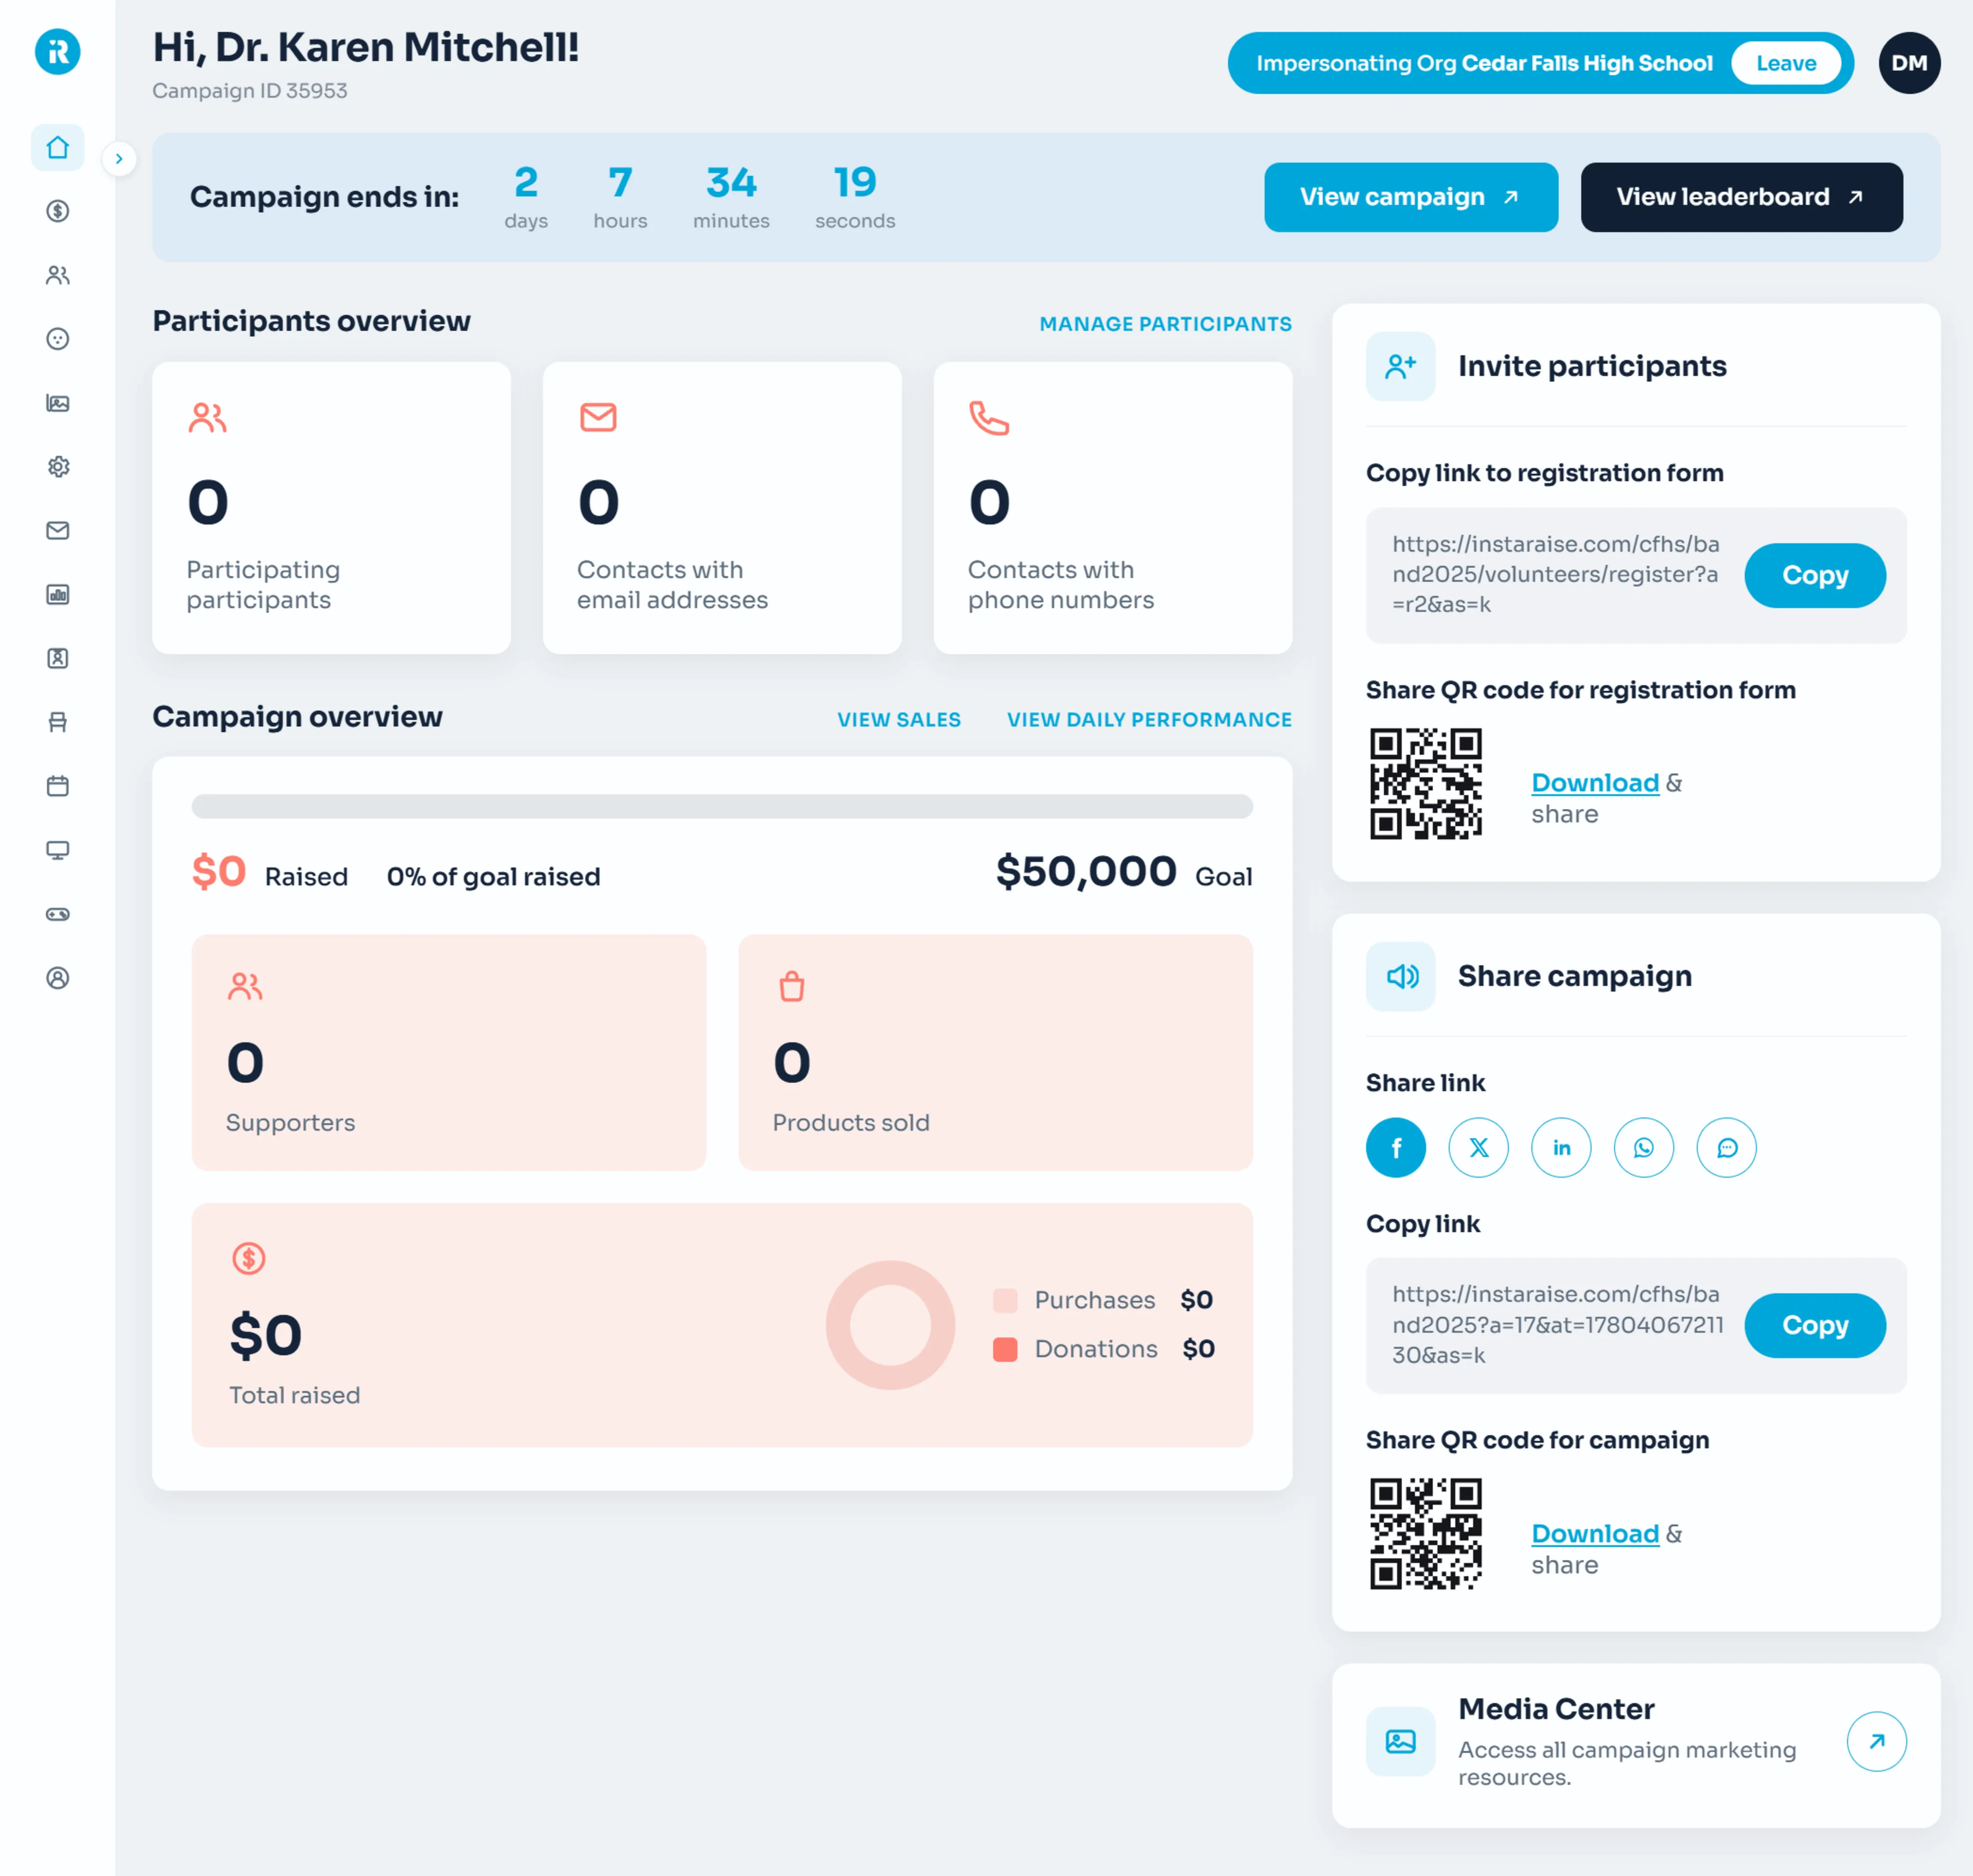Share campaign via WhatsApp
The image size is (1973, 1876).
coord(1644,1147)
